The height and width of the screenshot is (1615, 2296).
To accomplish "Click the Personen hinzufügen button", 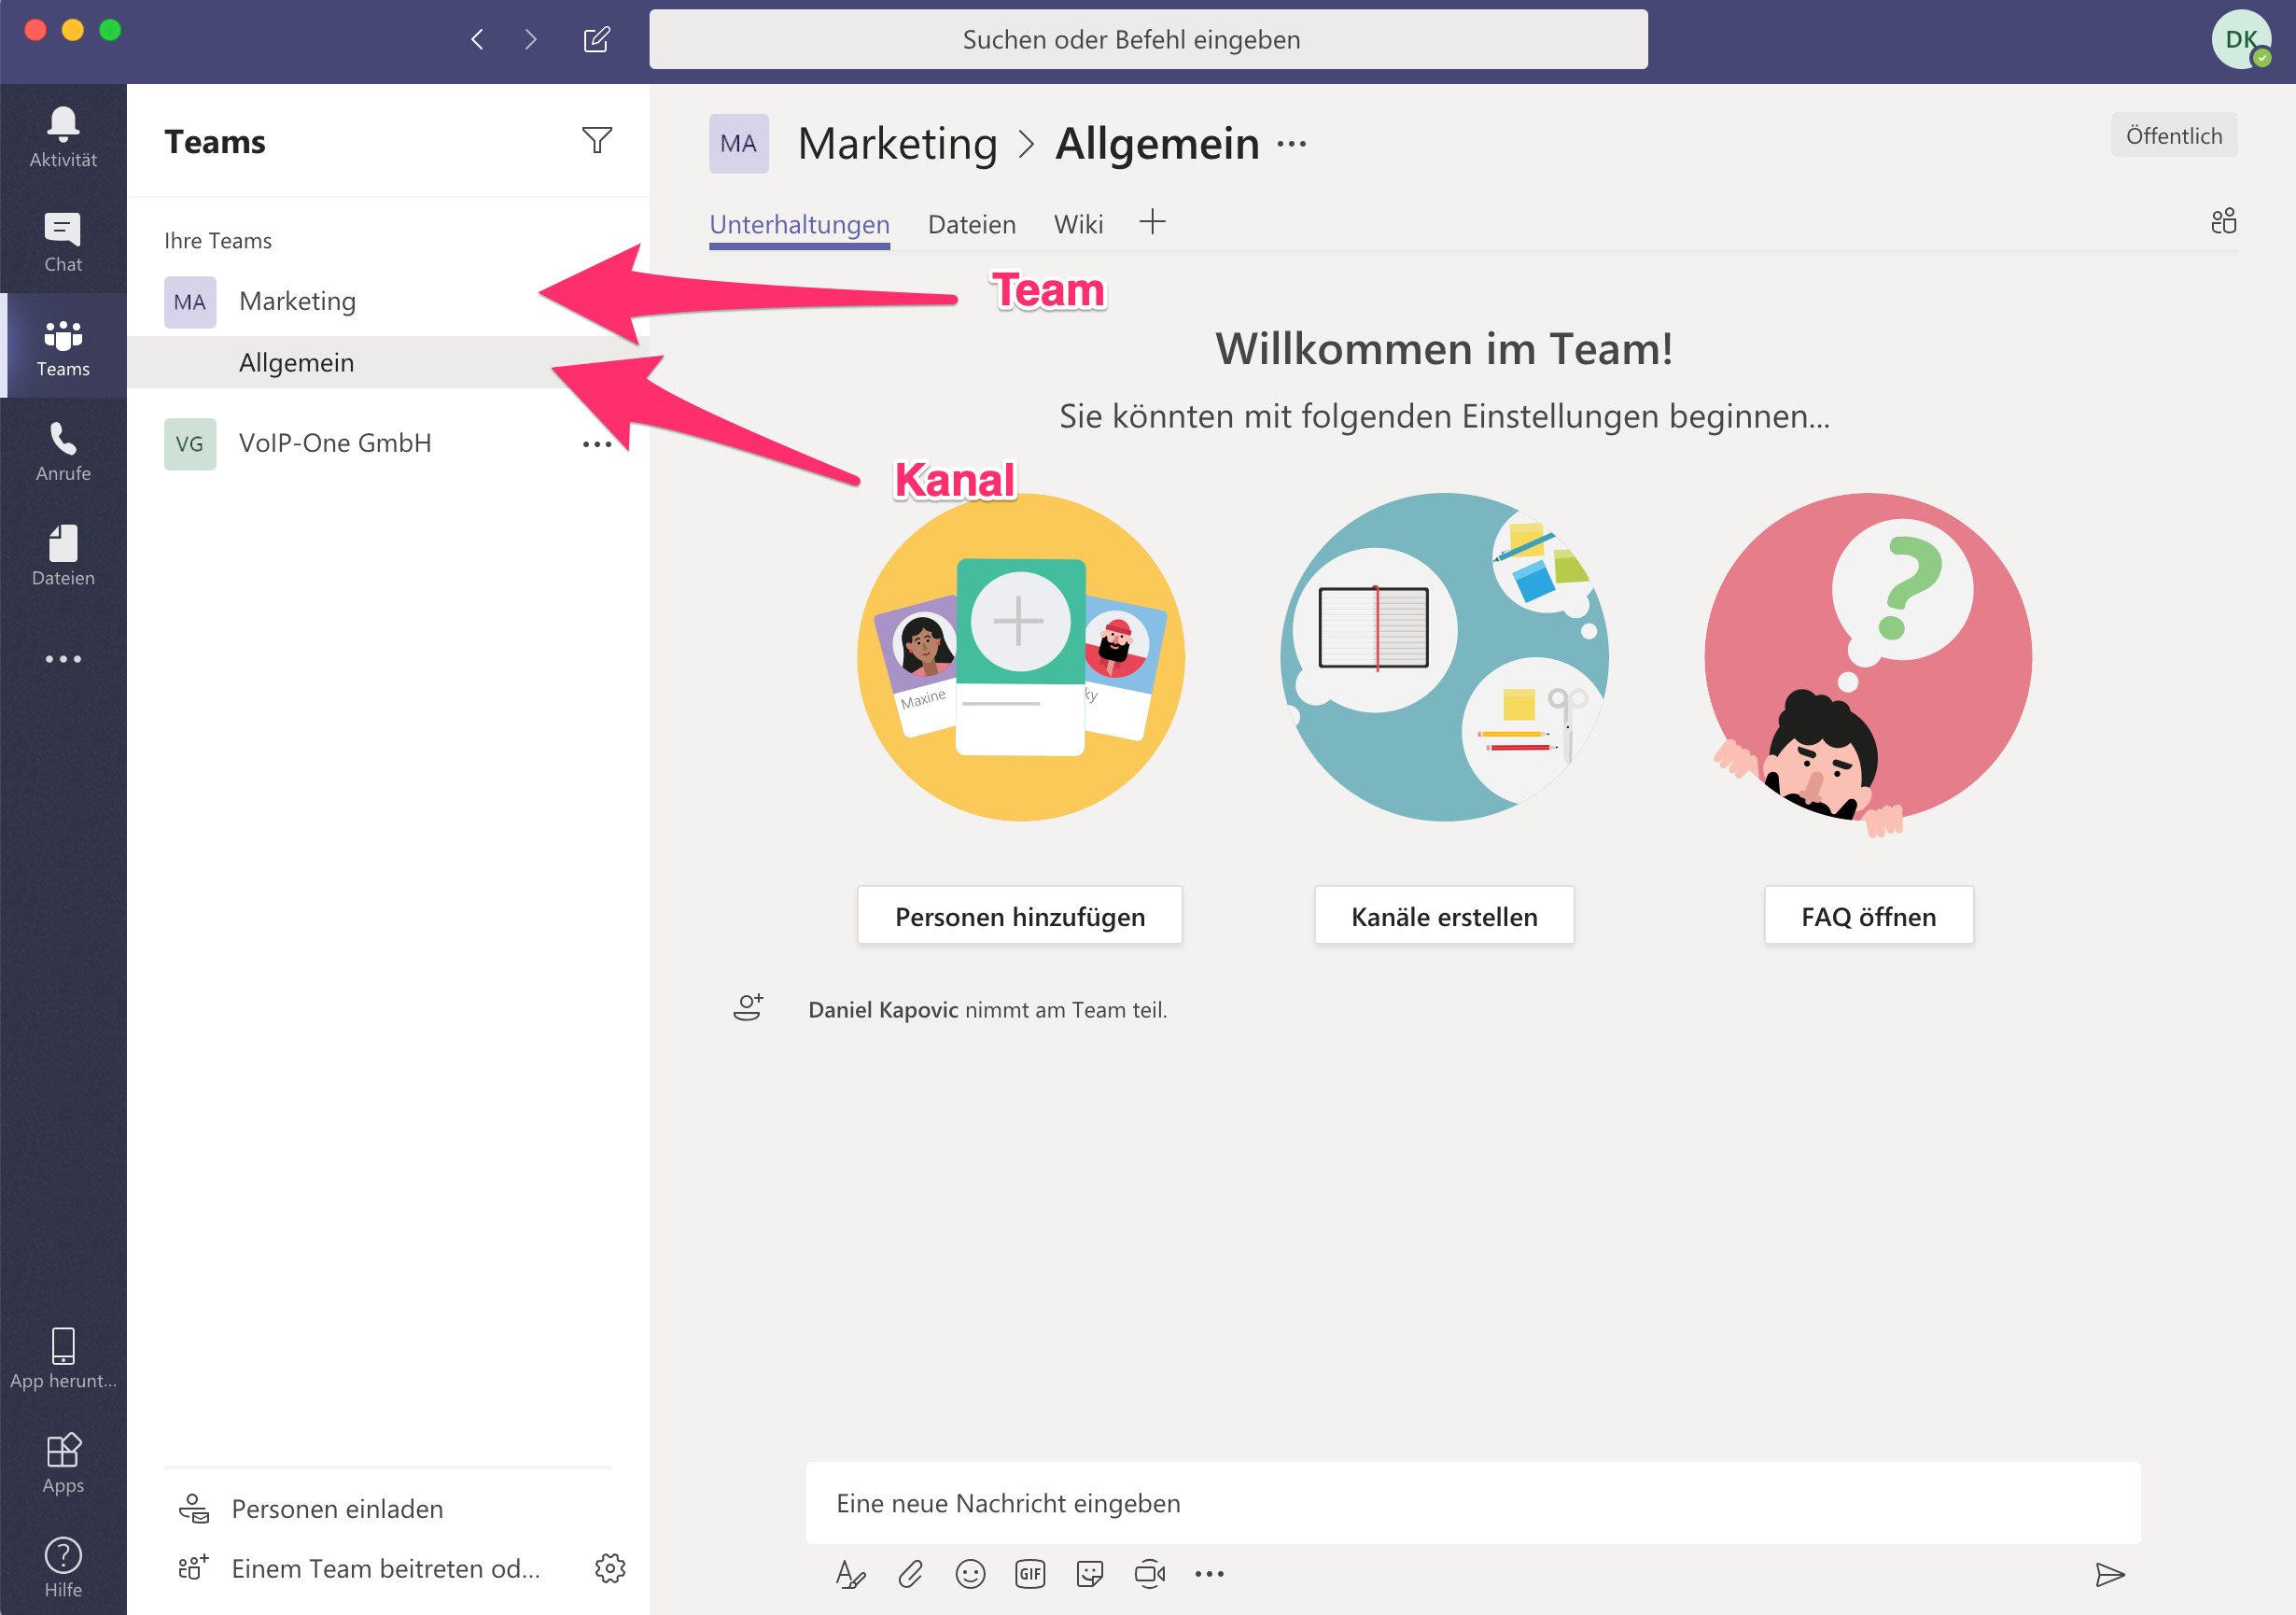I will (x=1019, y=916).
